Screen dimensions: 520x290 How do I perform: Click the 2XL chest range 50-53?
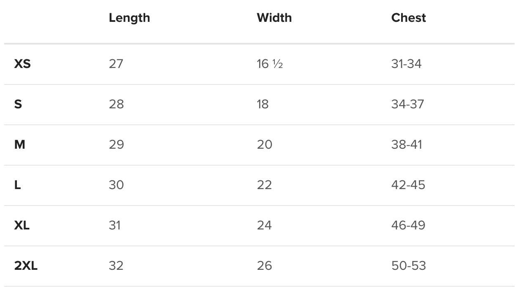(x=408, y=266)
